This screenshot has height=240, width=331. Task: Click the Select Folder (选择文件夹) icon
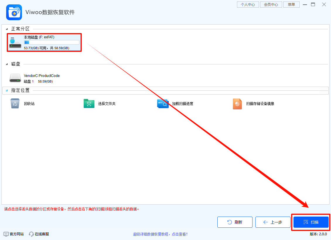click(x=89, y=104)
